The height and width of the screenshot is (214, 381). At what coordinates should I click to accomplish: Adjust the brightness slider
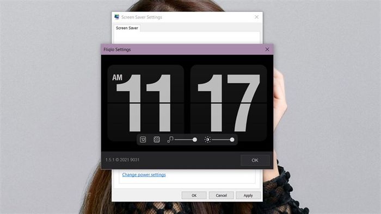[223, 140]
